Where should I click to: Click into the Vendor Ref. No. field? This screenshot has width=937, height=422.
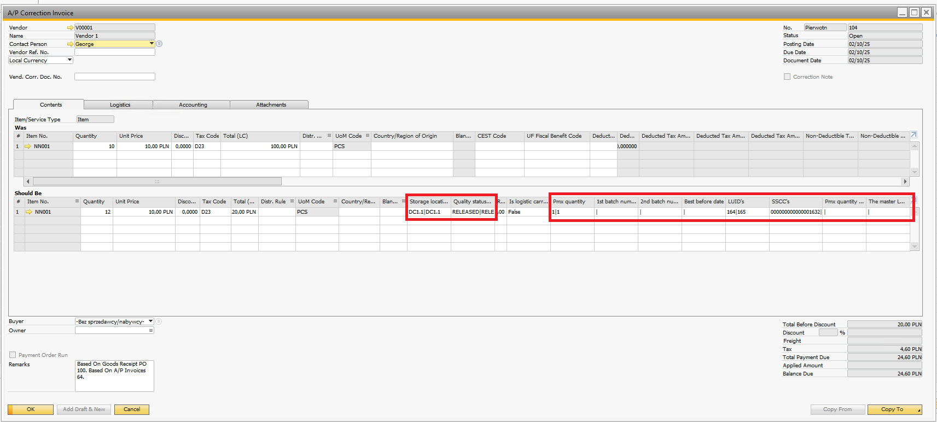coord(114,52)
